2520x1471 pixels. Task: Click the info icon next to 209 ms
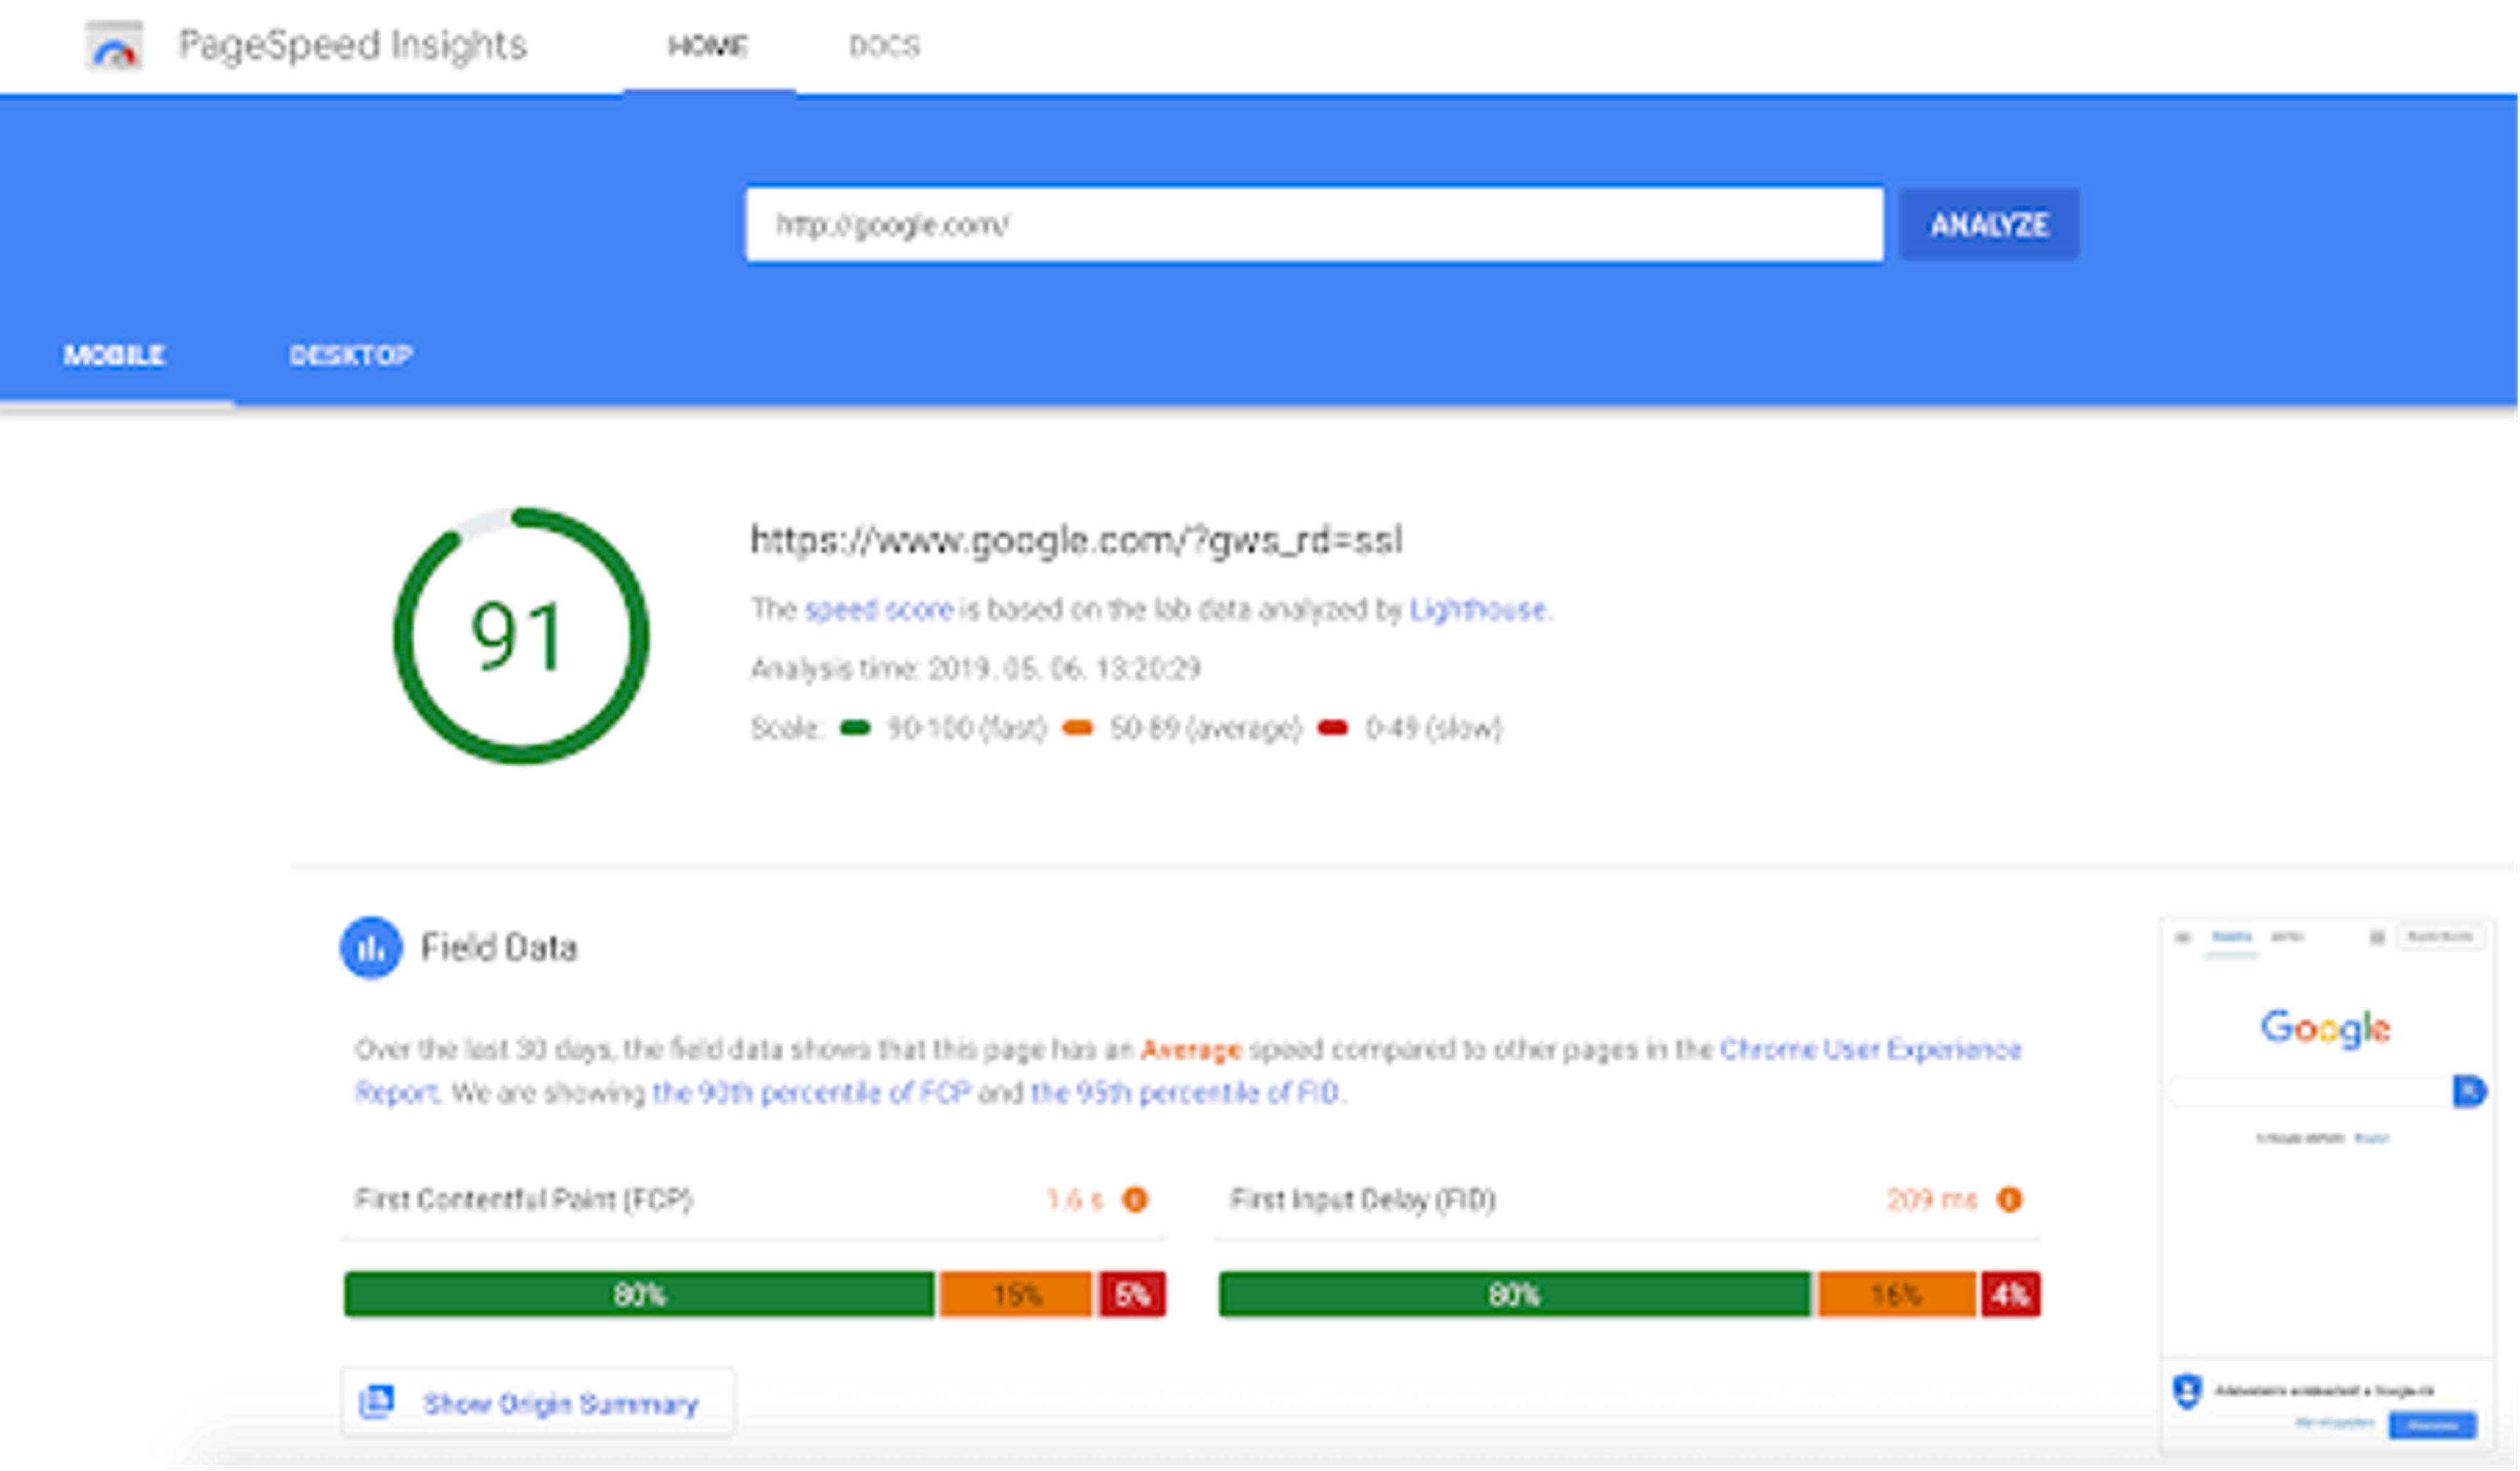pos(2009,1199)
